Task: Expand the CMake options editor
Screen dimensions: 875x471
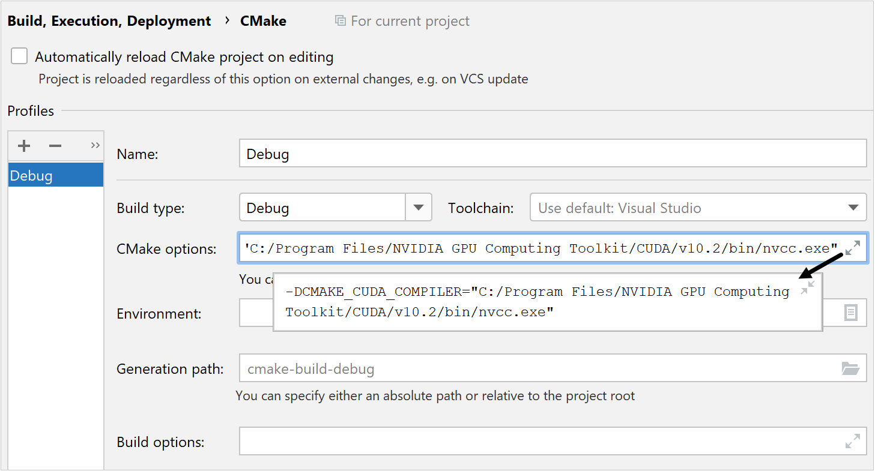Action: [853, 247]
